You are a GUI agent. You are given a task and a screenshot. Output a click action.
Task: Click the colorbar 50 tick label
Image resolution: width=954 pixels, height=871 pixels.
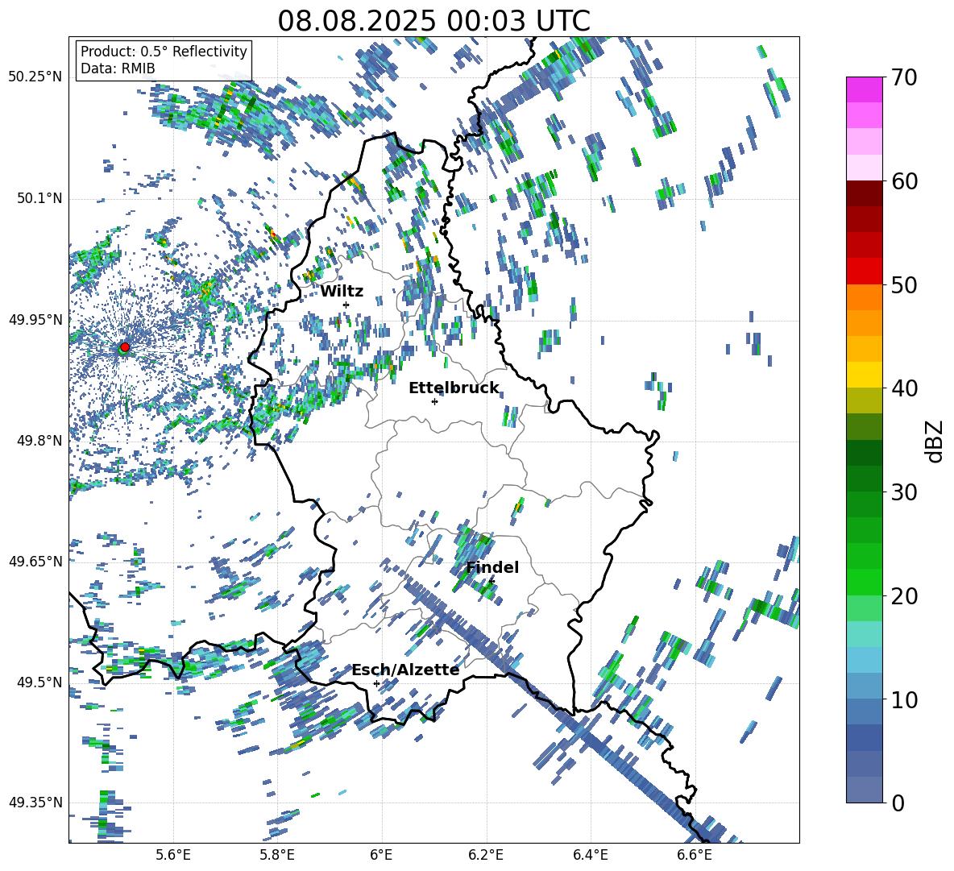tap(904, 284)
